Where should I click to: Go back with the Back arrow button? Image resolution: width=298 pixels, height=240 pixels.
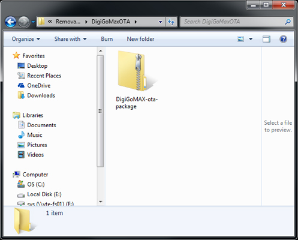tap(10, 22)
